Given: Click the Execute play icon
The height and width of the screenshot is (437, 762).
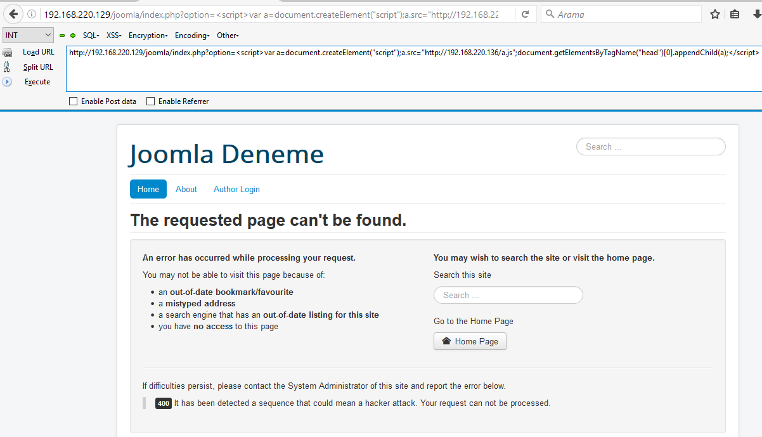Looking at the screenshot, I should [x=8, y=82].
